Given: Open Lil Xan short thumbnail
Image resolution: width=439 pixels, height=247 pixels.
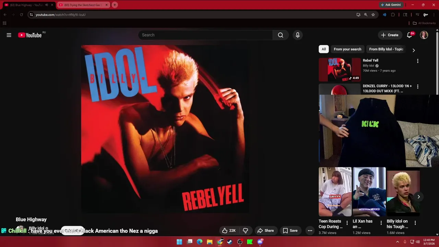Looking at the screenshot, I should [x=369, y=192].
